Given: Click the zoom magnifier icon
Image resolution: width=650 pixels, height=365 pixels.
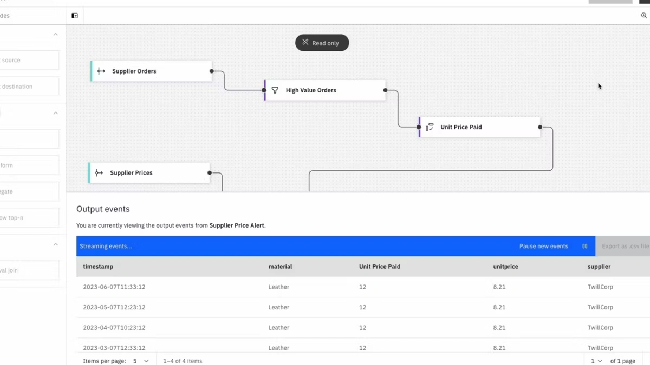Looking at the screenshot, I should [643, 16].
